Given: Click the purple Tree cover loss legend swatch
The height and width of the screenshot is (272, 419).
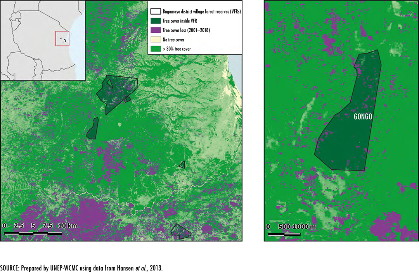Looking at the screenshot, I should [156, 31].
